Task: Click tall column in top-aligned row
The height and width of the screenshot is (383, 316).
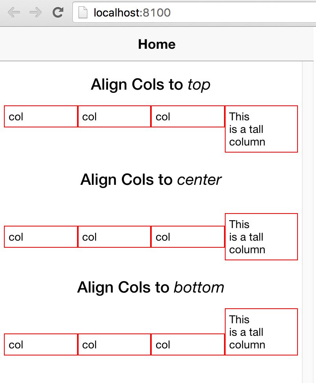Action: tap(261, 129)
